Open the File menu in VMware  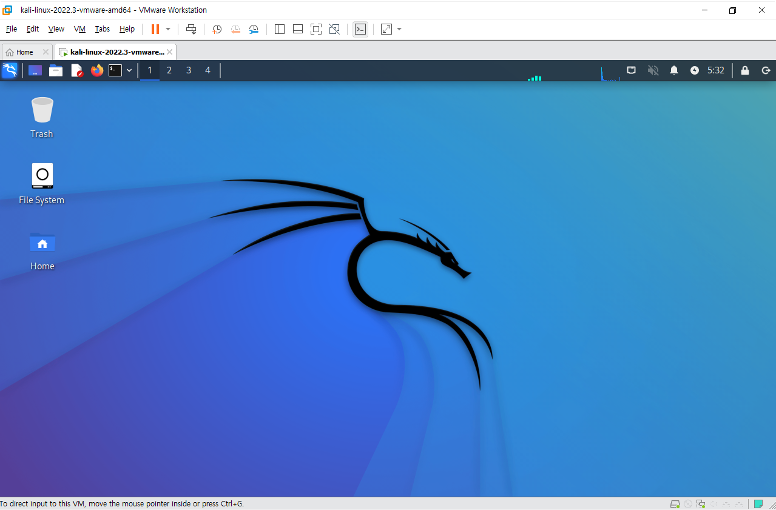12,29
